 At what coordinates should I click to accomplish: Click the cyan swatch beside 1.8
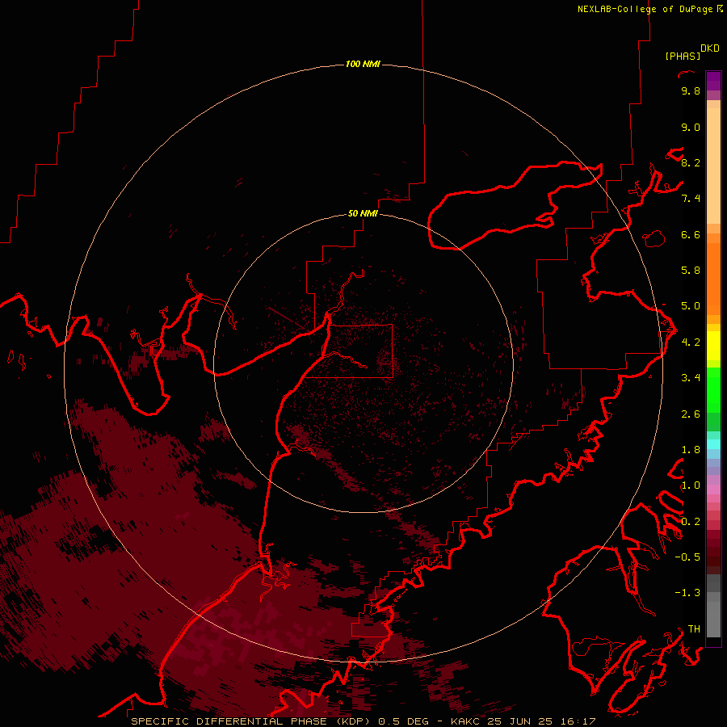pos(713,444)
